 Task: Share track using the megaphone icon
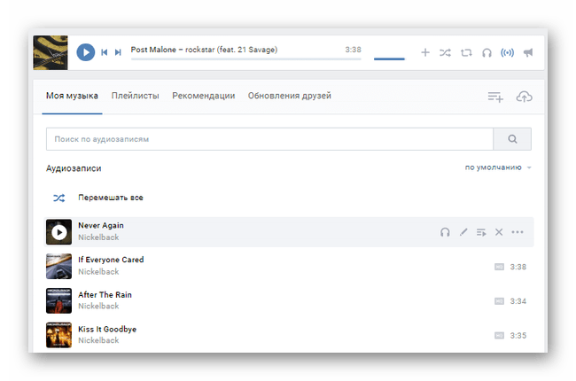(528, 52)
